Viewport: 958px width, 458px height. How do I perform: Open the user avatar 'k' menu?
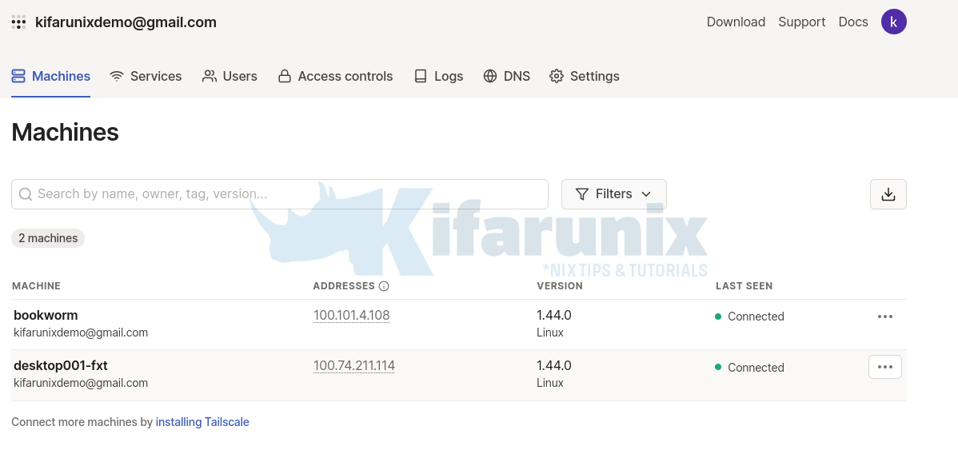(x=893, y=22)
